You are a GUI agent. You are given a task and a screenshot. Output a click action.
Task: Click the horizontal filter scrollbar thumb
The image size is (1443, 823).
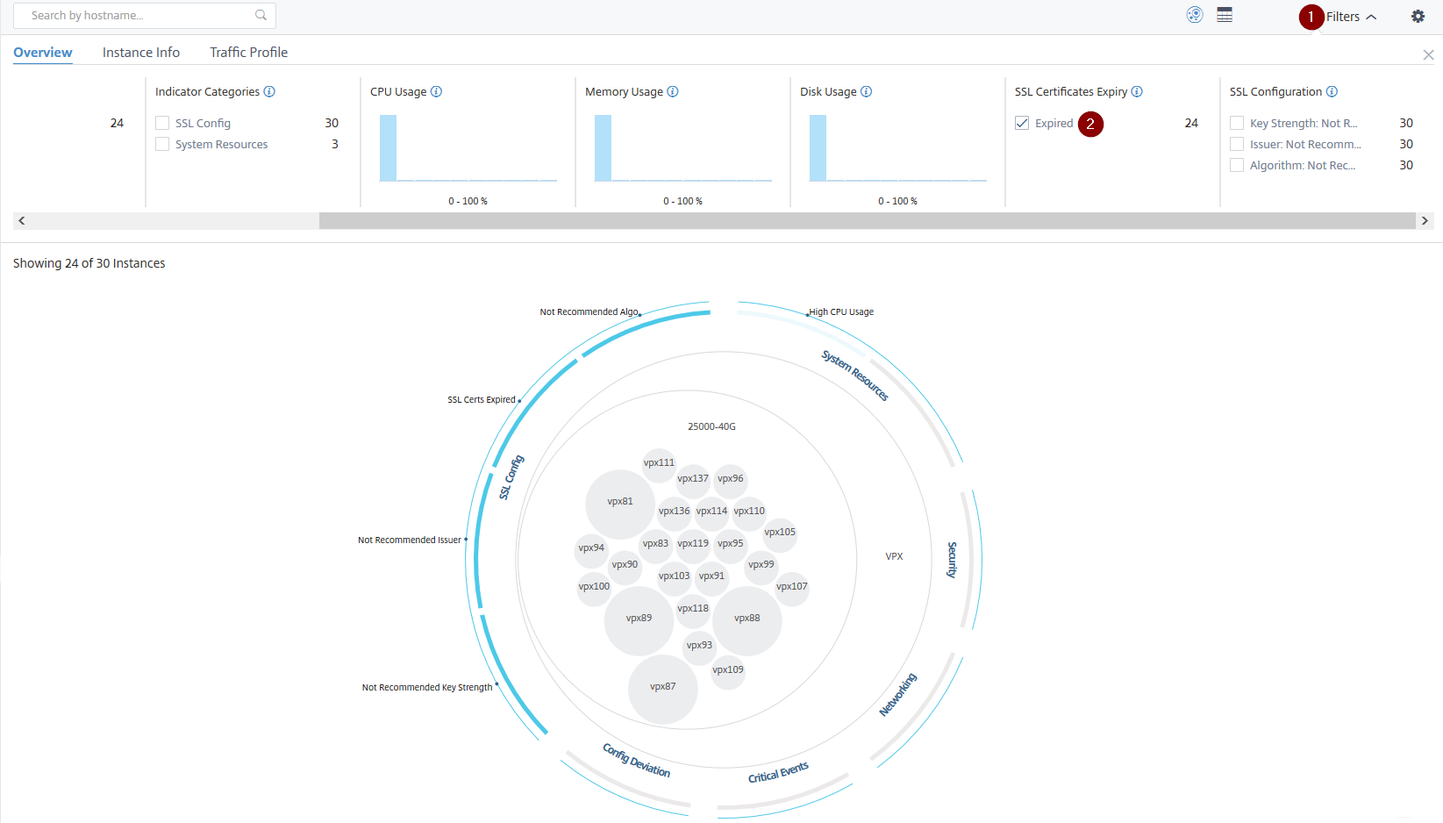(867, 220)
